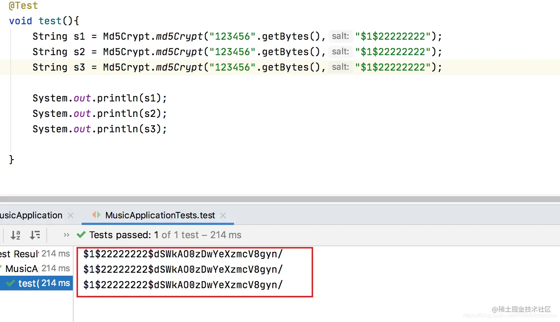Click the third console output hash line
This screenshot has height=322, width=560.
coord(183,285)
